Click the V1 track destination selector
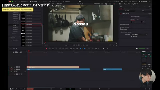 coord(11,69)
